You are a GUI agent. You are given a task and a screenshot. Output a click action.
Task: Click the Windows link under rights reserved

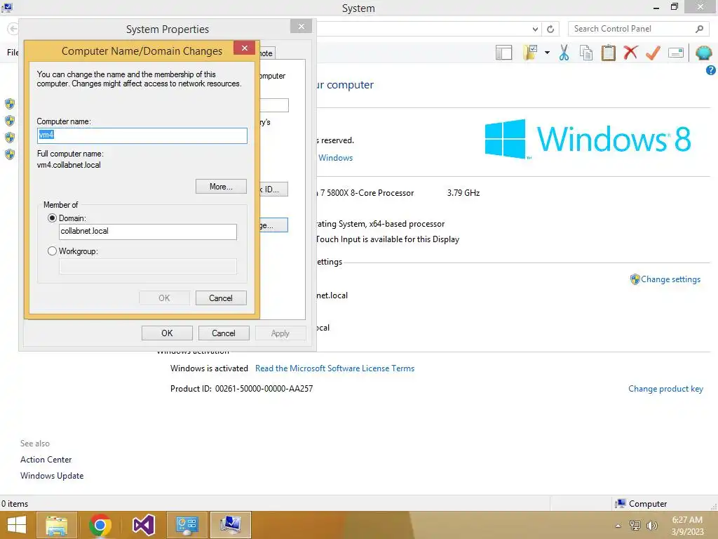click(x=335, y=158)
